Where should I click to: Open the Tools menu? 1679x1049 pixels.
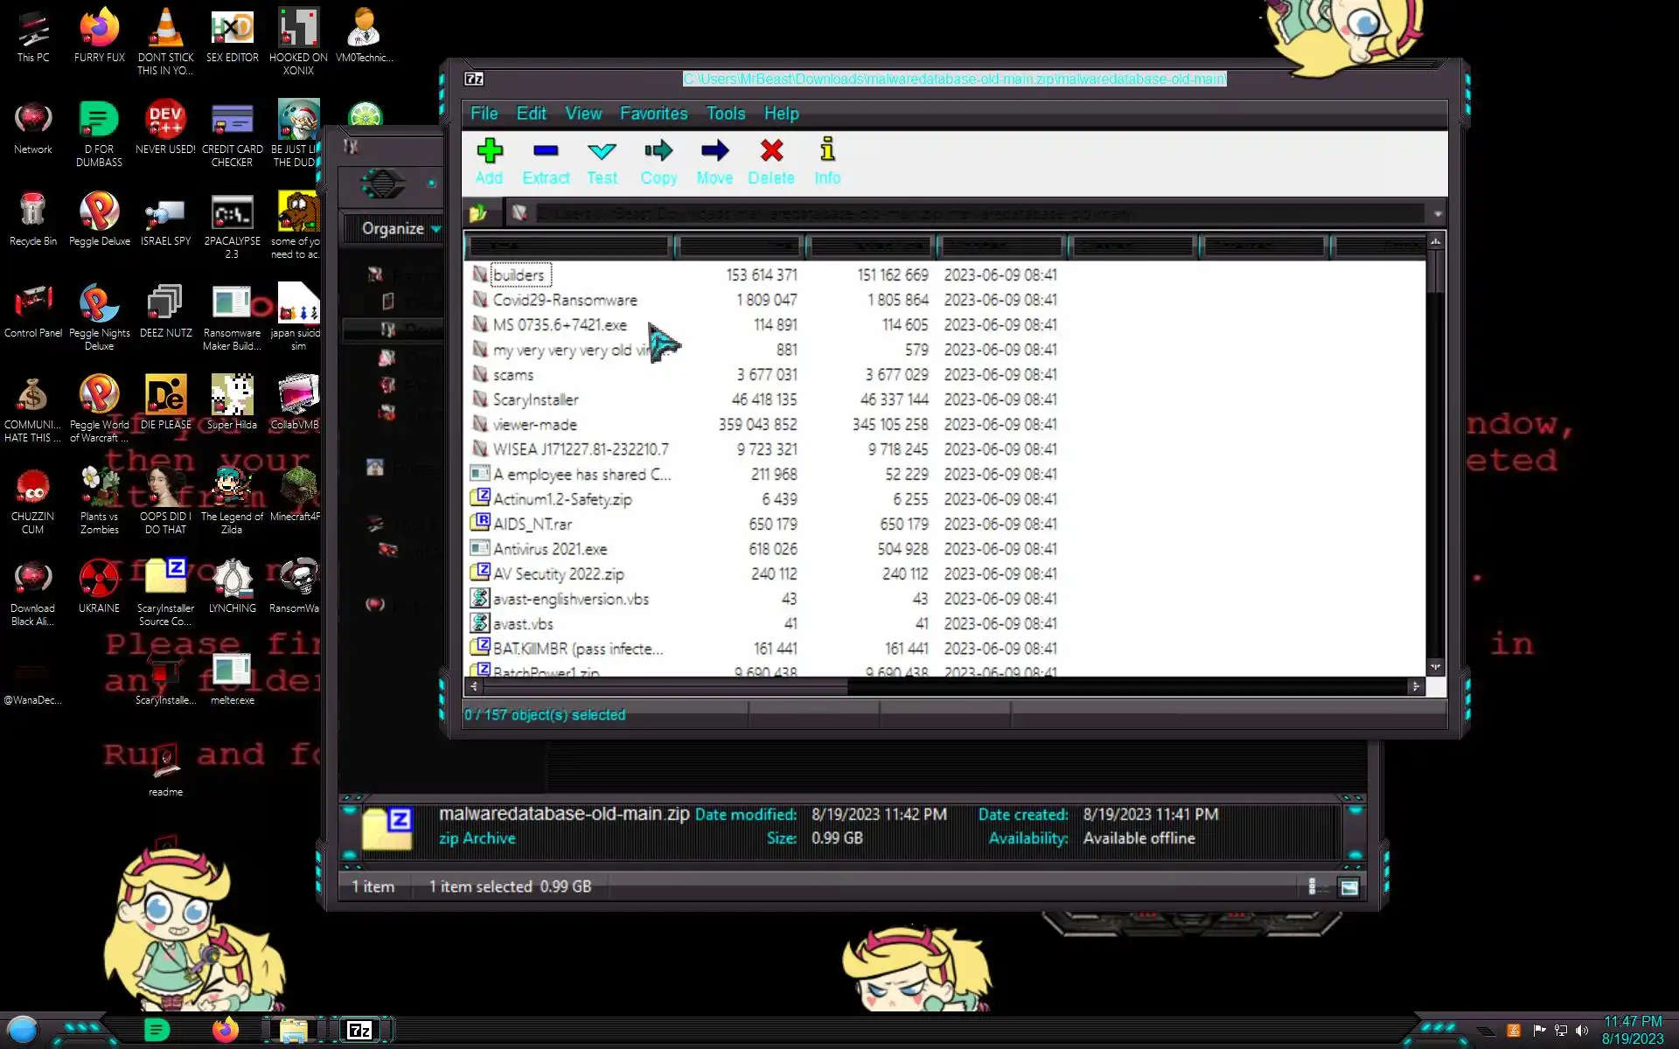(725, 114)
